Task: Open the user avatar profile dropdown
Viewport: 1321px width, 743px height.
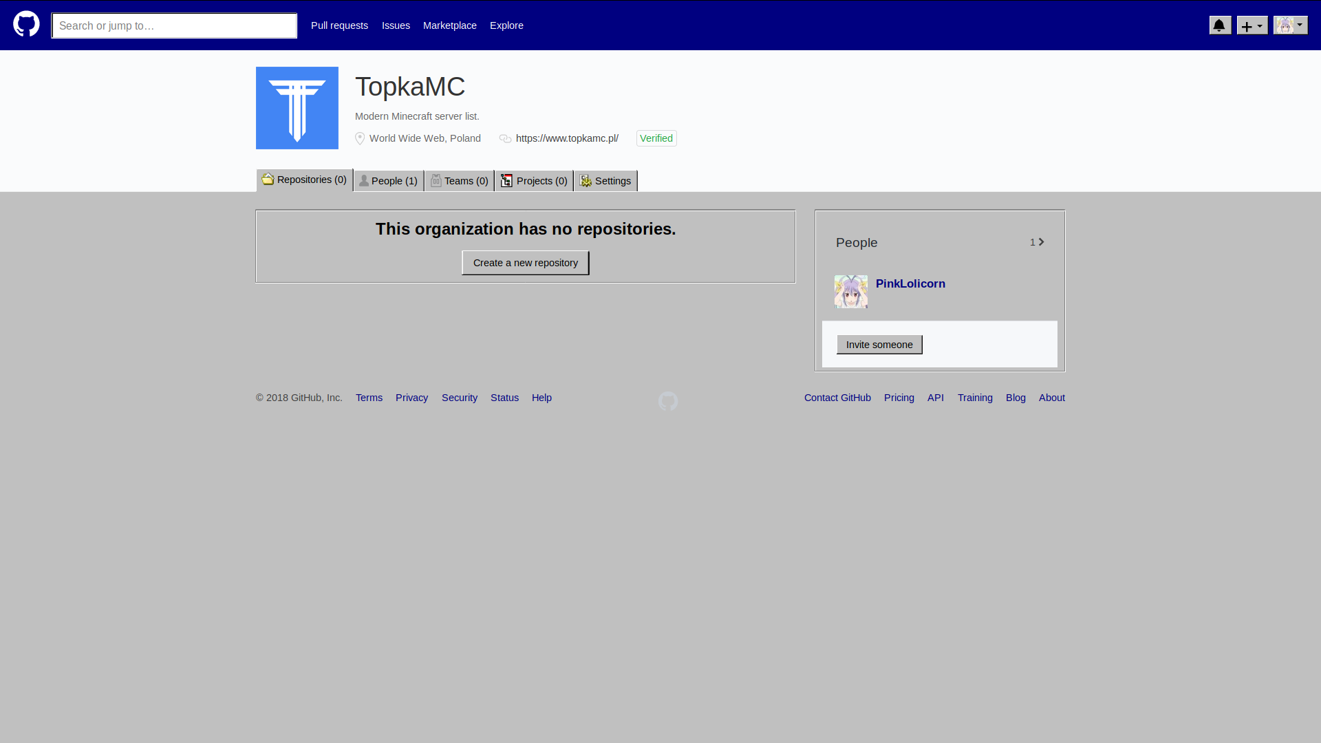Action: point(1290,25)
